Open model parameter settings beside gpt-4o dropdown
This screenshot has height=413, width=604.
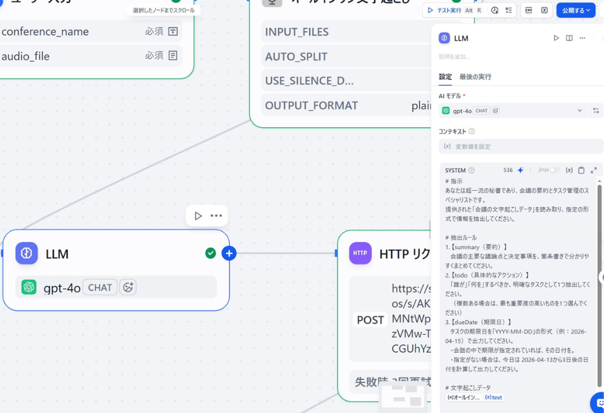pos(595,111)
